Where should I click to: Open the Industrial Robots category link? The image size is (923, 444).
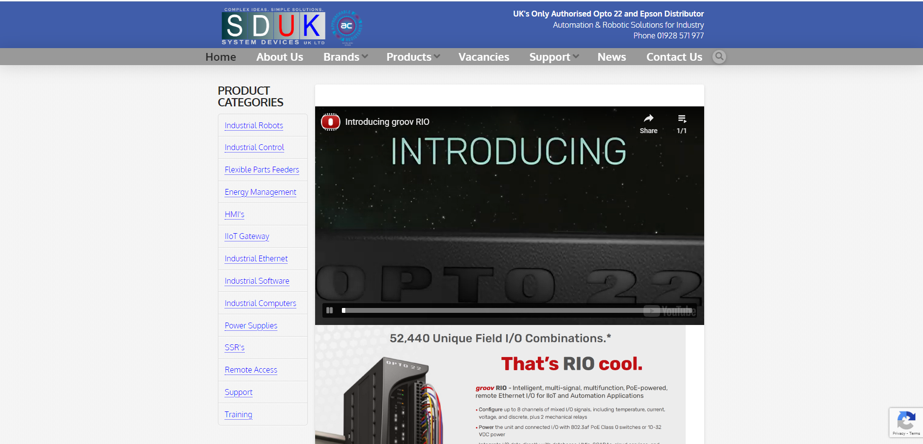point(253,125)
